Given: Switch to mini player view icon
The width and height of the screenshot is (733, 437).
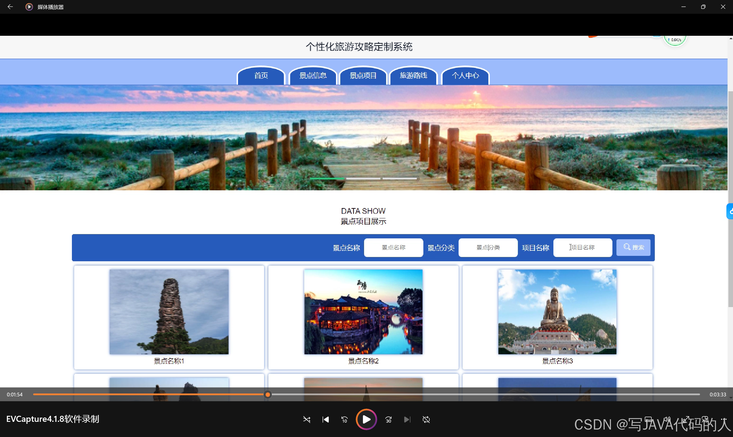Looking at the screenshot, I should click(705, 419).
